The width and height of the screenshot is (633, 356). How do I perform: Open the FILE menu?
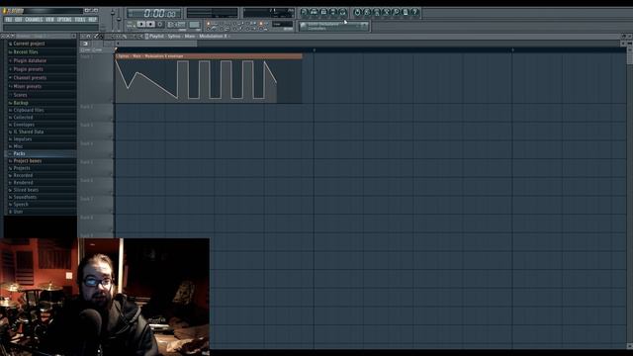point(9,20)
